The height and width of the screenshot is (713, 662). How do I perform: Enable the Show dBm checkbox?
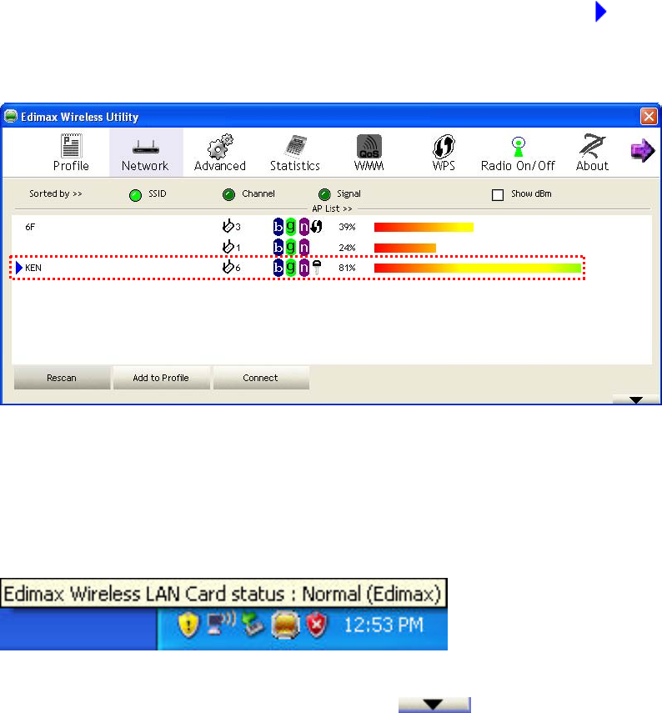tap(498, 194)
